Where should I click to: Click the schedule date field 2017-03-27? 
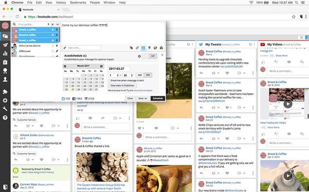tap(119, 69)
